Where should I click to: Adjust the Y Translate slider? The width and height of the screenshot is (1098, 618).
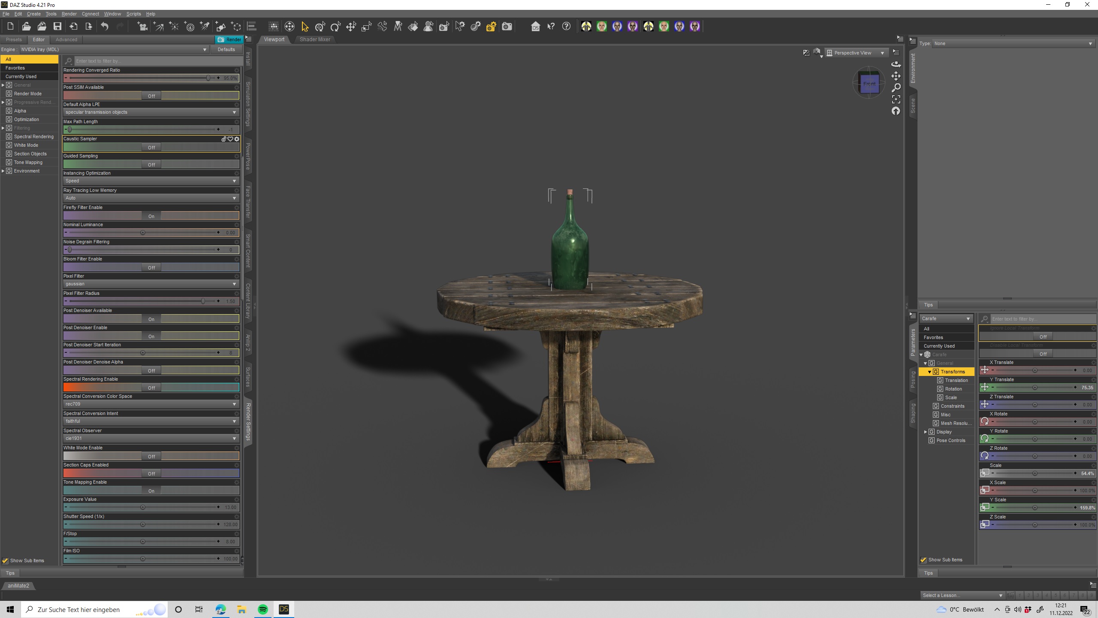(1034, 388)
